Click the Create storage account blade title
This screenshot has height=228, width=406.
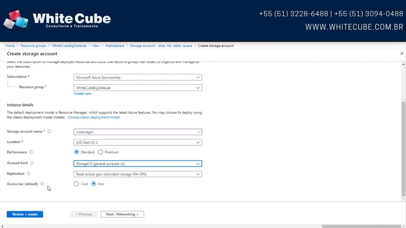coord(32,54)
